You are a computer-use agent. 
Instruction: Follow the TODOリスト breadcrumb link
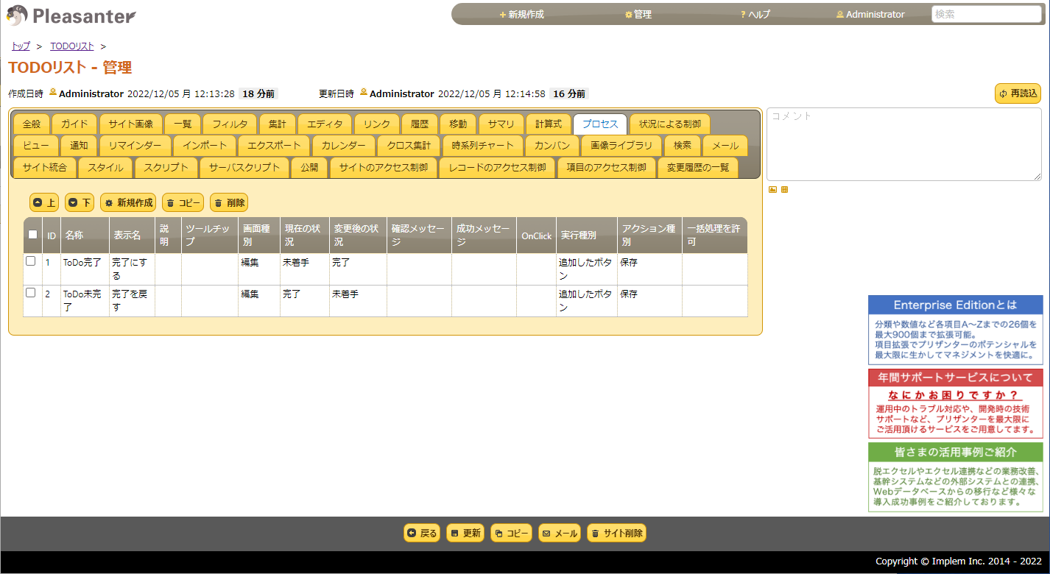click(71, 45)
